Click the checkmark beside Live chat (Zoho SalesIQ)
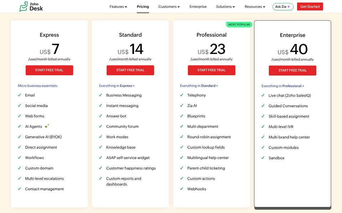 pyautogui.click(x=263, y=95)
